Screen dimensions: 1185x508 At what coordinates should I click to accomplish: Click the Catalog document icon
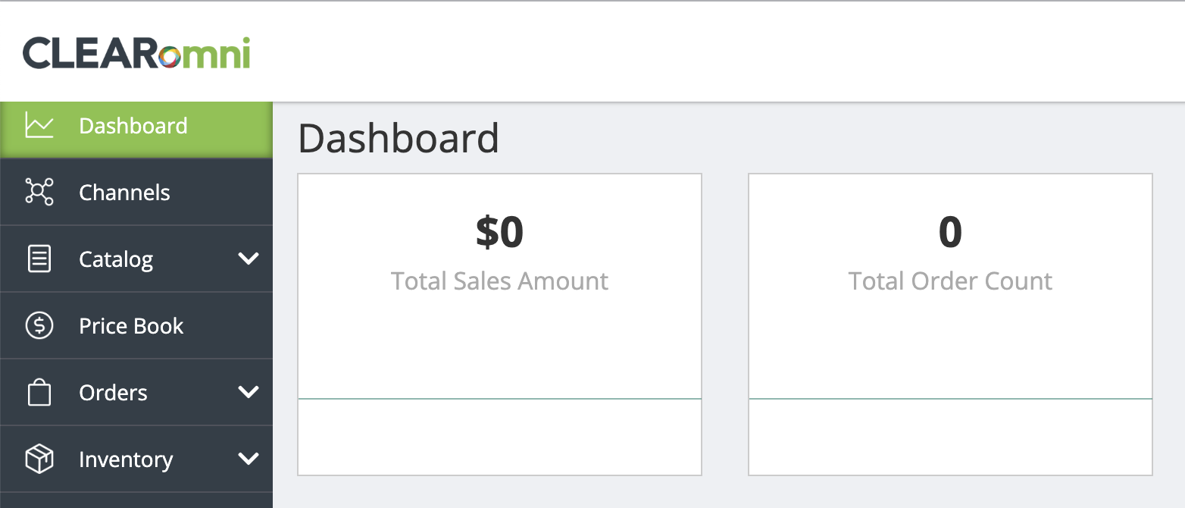click(x=39, y=259)
